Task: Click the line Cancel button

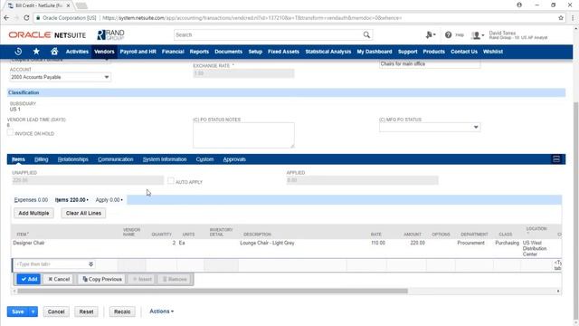Action: 59,279
